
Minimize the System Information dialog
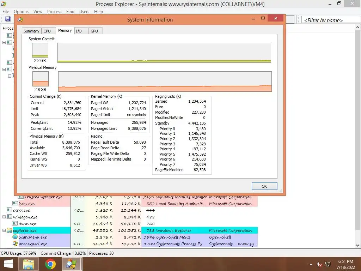point(253,18)
